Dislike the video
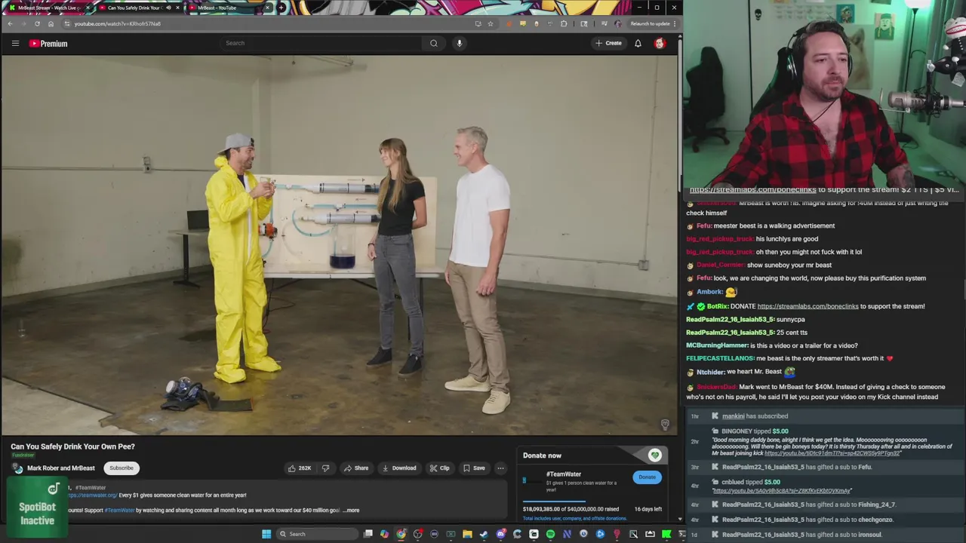 pyautogui.click(x=325, y=468)
